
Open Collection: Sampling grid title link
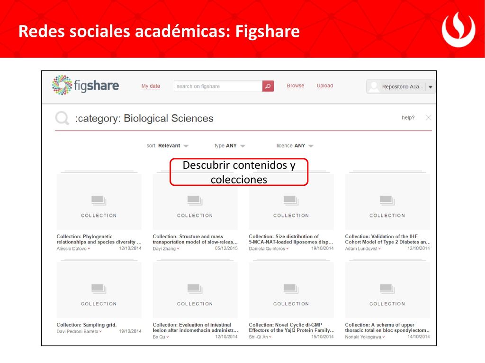point(87,325)
